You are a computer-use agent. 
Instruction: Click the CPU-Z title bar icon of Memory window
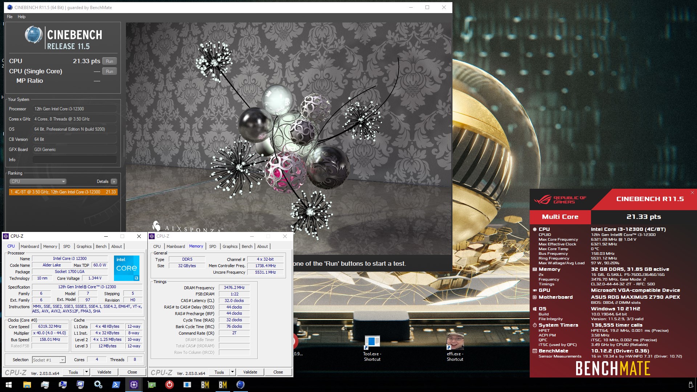152,236
